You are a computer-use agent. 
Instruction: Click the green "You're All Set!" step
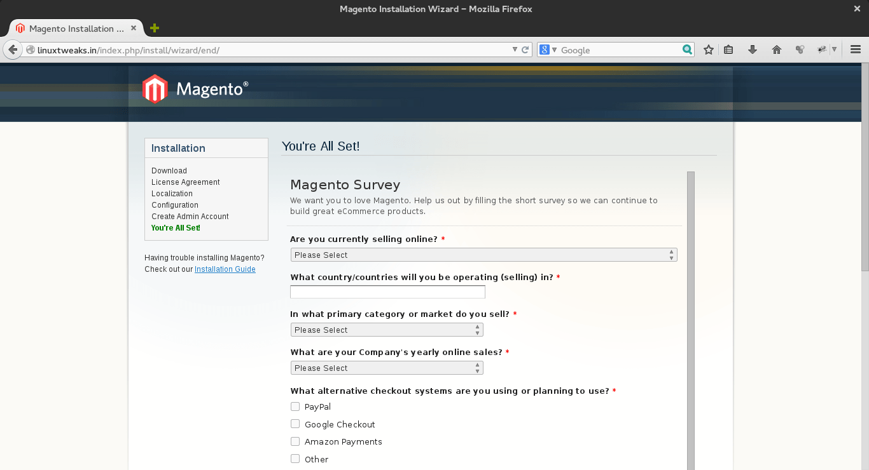click(x=176, y=228)
